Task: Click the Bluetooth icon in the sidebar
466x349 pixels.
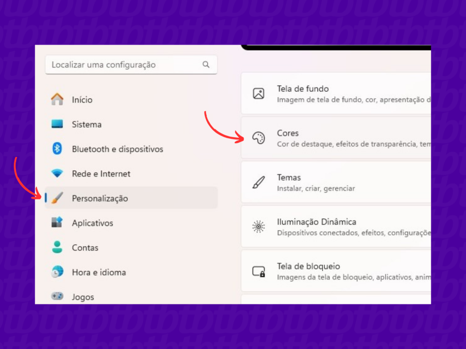Action: (x=58, y=149)
